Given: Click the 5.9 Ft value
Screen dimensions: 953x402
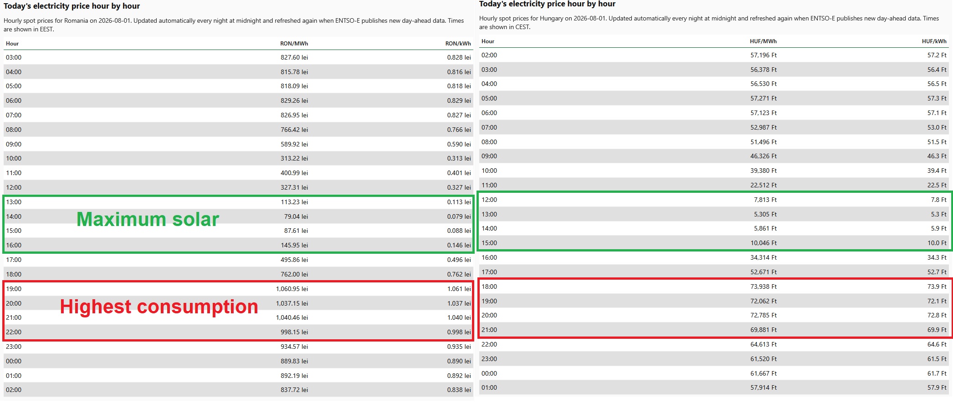Looking at the screenshot, I should point(939,228).
